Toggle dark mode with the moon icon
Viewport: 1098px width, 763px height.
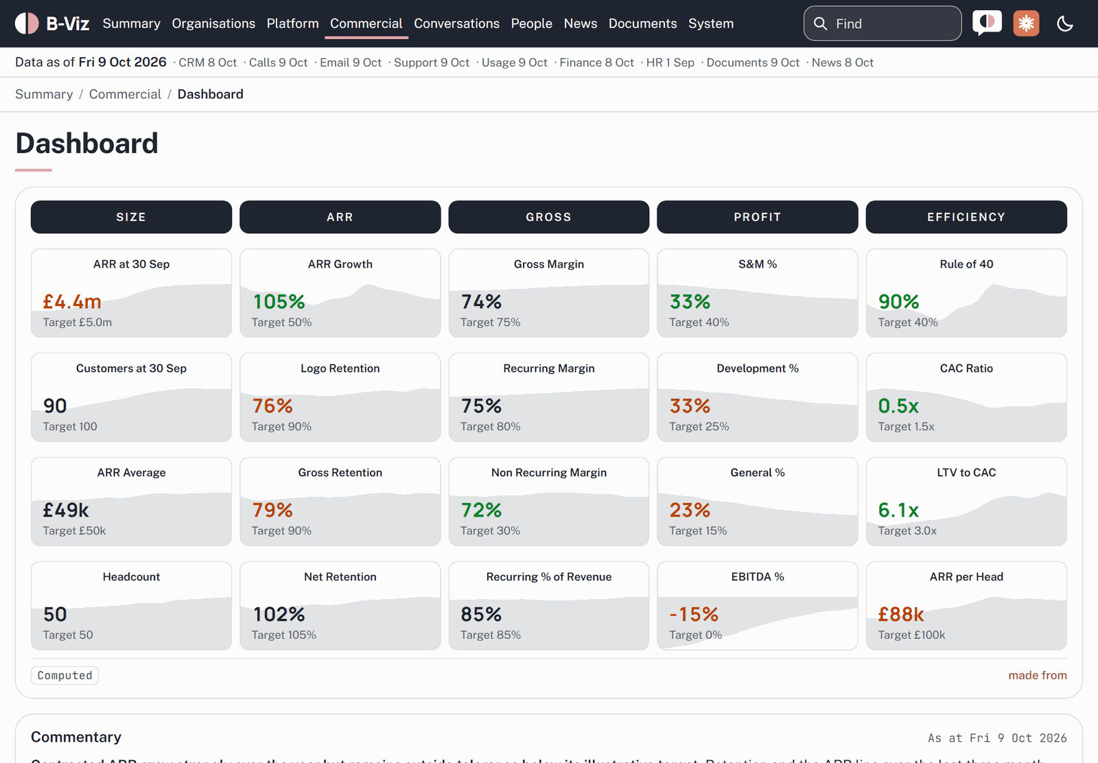tap(1065, 23)
